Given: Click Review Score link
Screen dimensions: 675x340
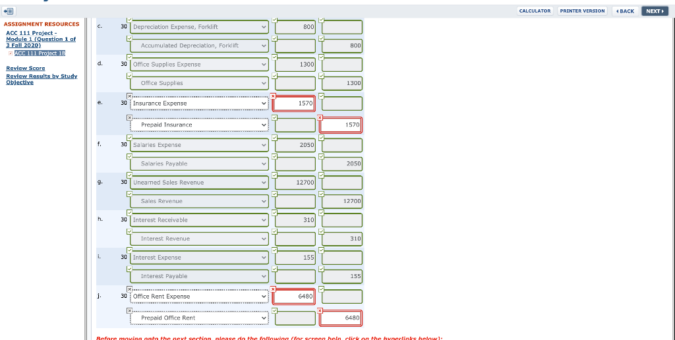Looking at the screenshot, I should (26, 68).
